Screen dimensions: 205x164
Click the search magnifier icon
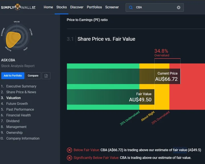[x=131, y=7]
